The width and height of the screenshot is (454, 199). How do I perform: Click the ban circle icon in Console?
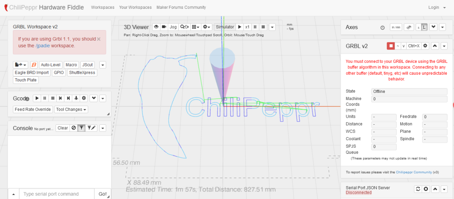74,128
